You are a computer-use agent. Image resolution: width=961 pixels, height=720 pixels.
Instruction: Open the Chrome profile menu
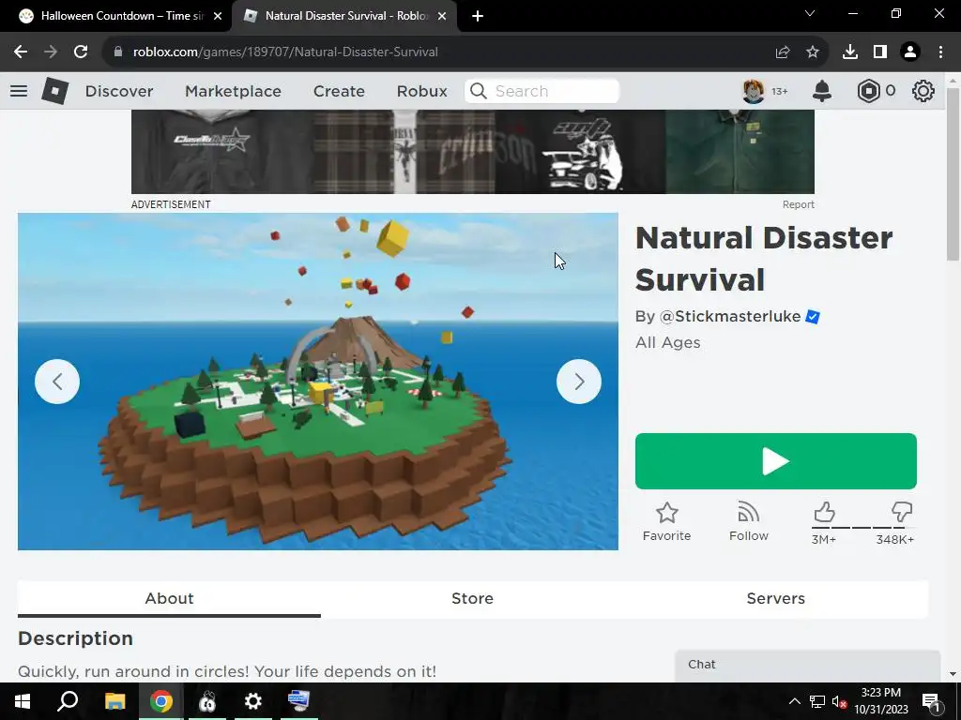click(x=910, y=52)
